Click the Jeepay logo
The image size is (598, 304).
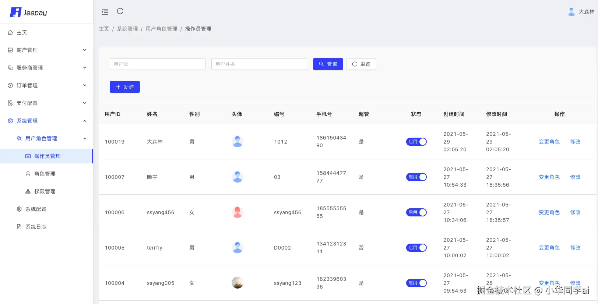[29, 13]
